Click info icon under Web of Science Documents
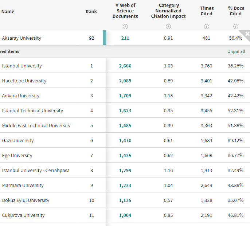The width and height of the screenshot is (250, 226). [x=125, y=26]
